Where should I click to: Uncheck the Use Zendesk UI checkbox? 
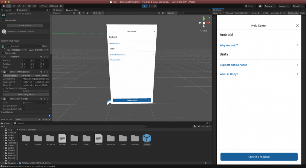24,106
